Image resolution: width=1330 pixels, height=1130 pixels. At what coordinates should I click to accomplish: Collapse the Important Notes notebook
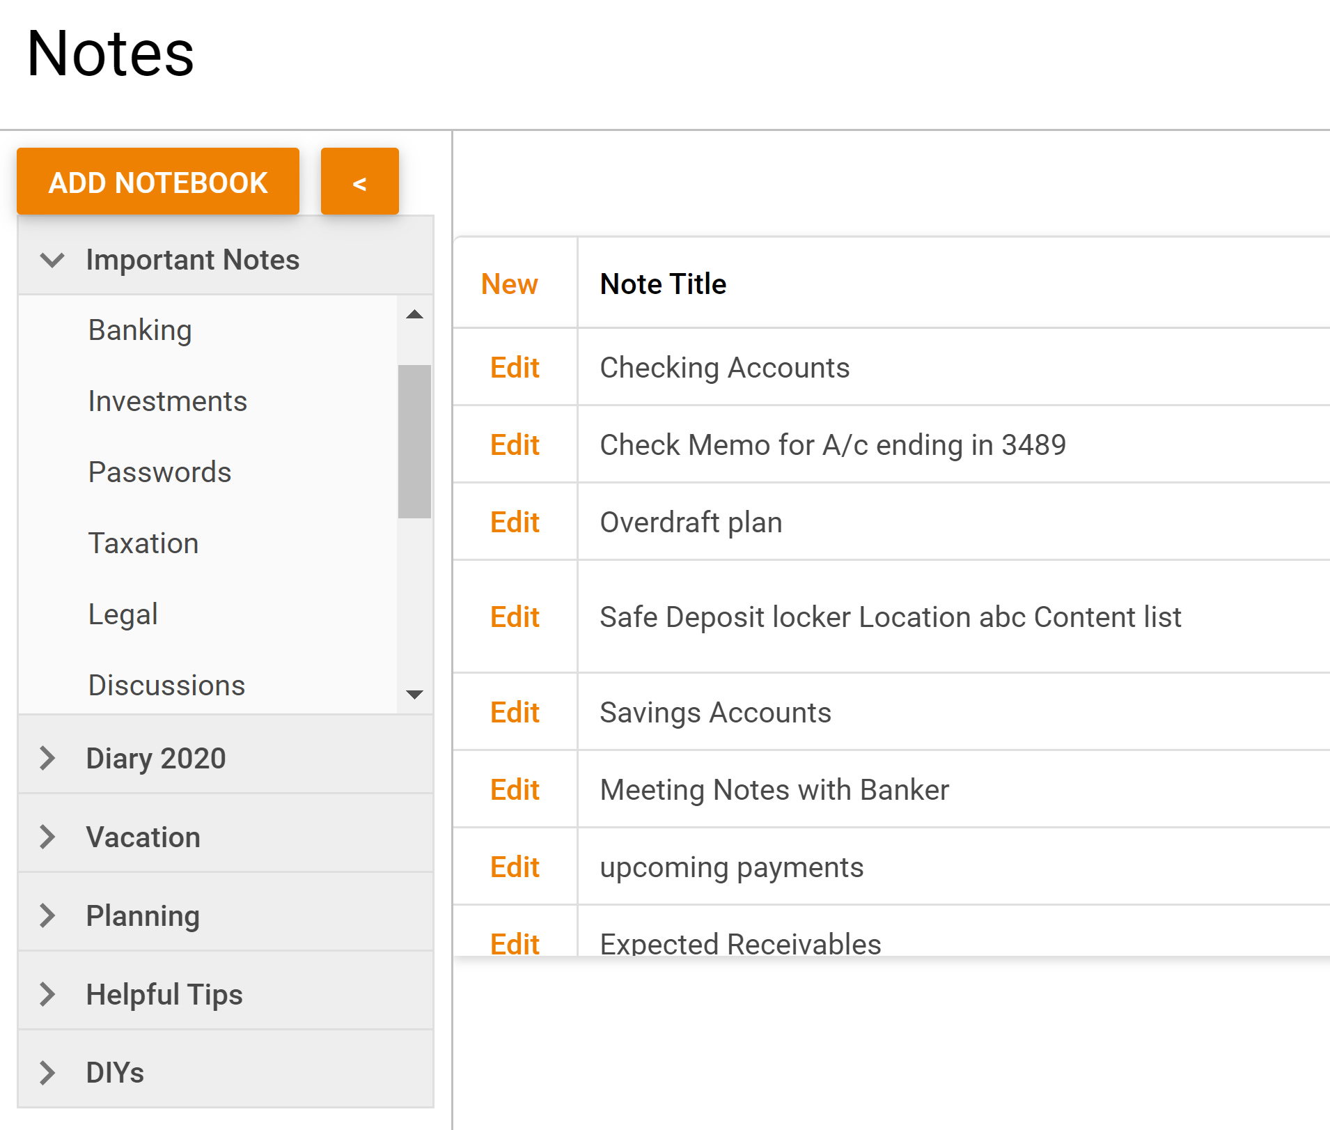pyautogui.click(x=52, y=261)
